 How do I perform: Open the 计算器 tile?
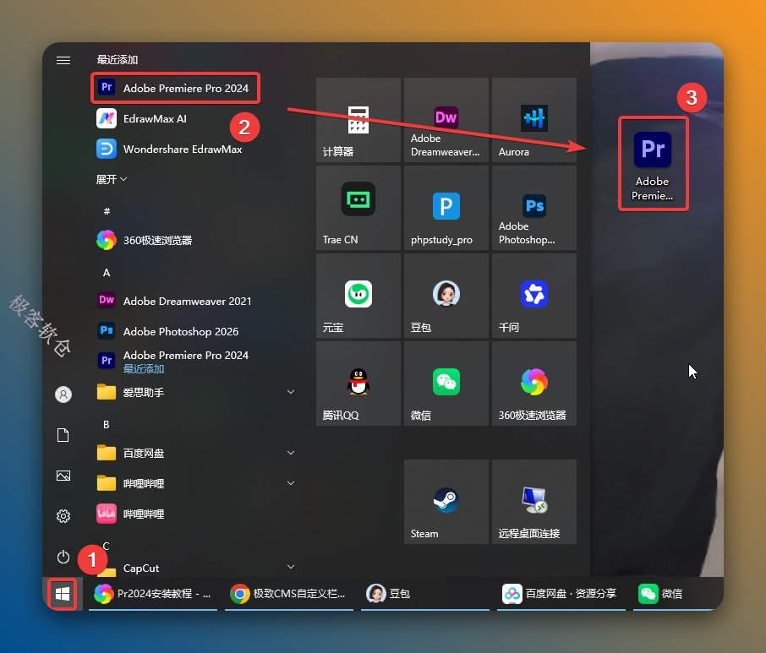coord(358,120)
